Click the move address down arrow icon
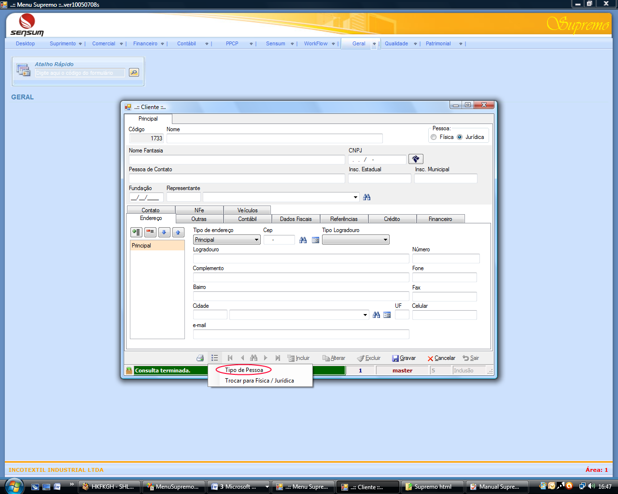Image resolution: width=618 pixels, height=494 pixels. click(x=164, y=232)
